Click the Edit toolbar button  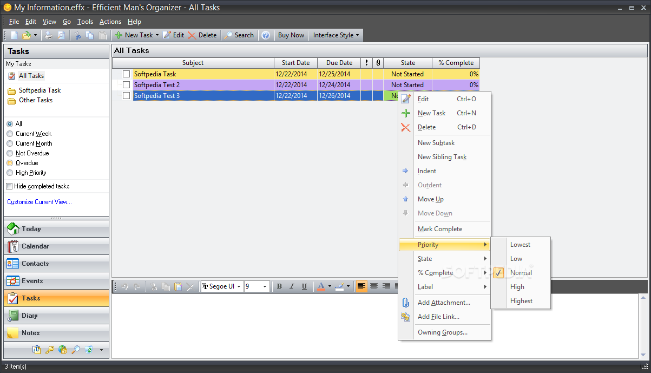click(x=173, y=35)
